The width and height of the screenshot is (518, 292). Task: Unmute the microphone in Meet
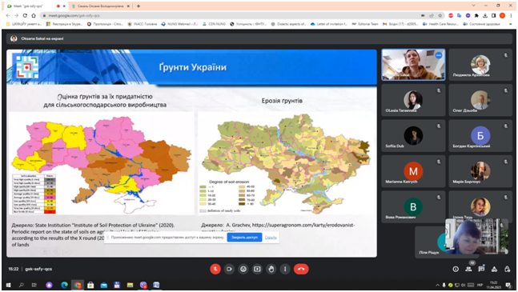[x=215, y=270]
